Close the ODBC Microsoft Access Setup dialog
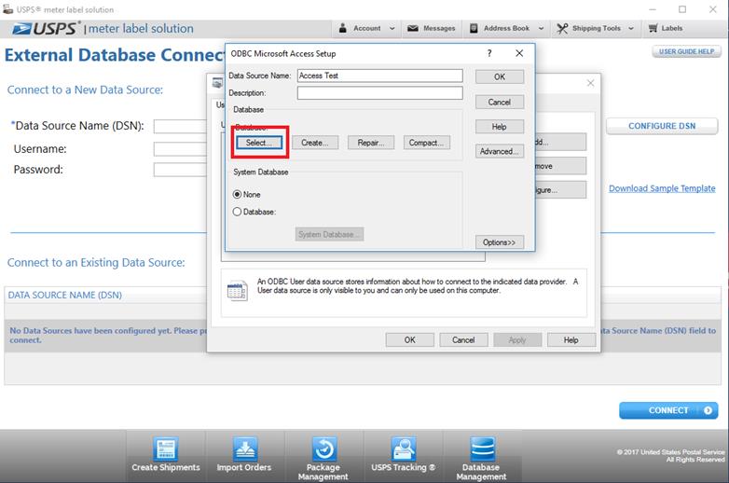729x483 pixels. [519, 53]
